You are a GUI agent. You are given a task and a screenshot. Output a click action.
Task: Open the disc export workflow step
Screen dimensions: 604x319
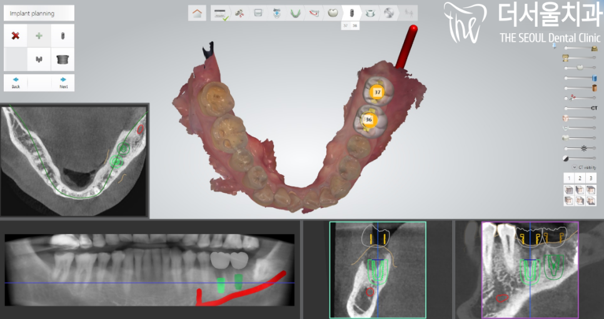click(389, 12)
